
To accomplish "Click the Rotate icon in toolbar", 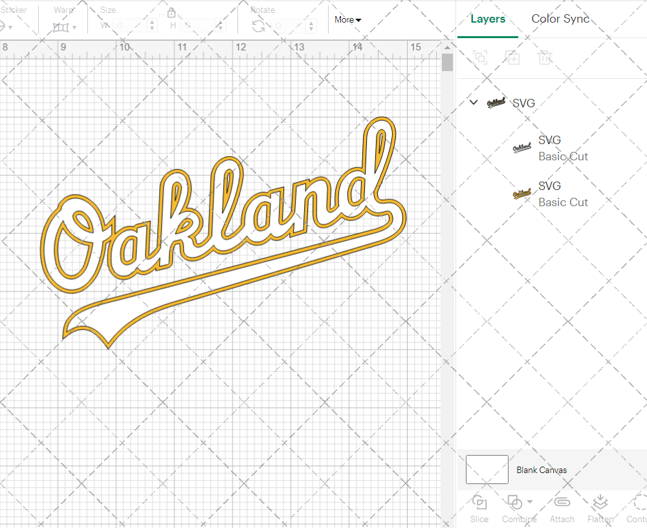I will tap(258, 26).
